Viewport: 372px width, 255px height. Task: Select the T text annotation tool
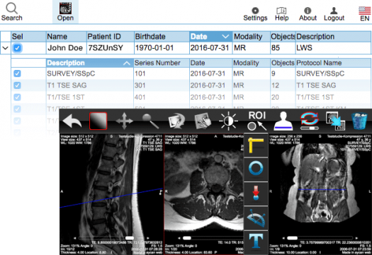(x=256, y=241)
